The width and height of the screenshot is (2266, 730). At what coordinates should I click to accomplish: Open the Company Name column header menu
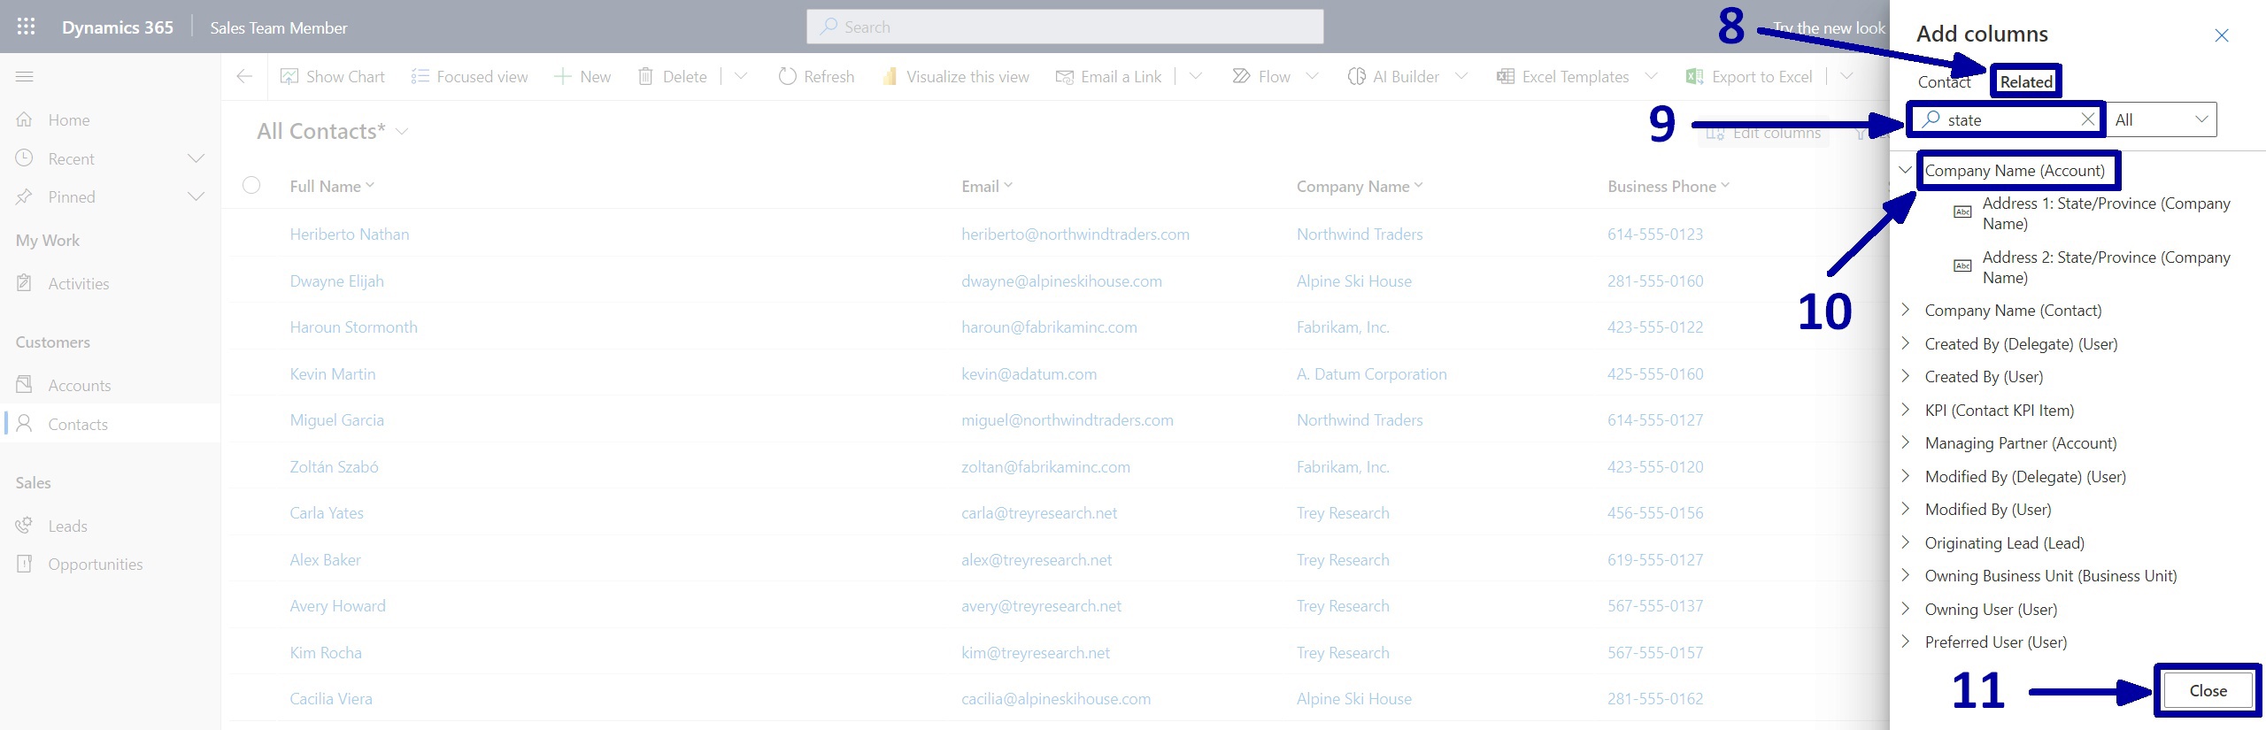point(1360,187)
